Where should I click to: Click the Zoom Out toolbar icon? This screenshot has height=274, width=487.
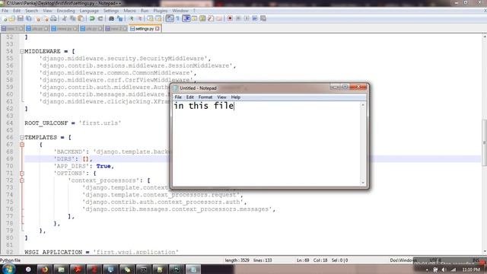click(139, 18)
